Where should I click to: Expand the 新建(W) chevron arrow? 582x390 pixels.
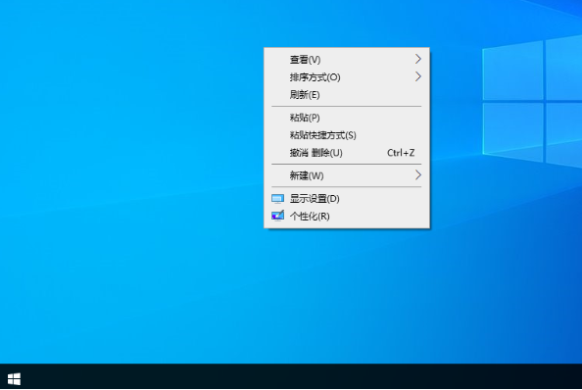coord(418,175)
